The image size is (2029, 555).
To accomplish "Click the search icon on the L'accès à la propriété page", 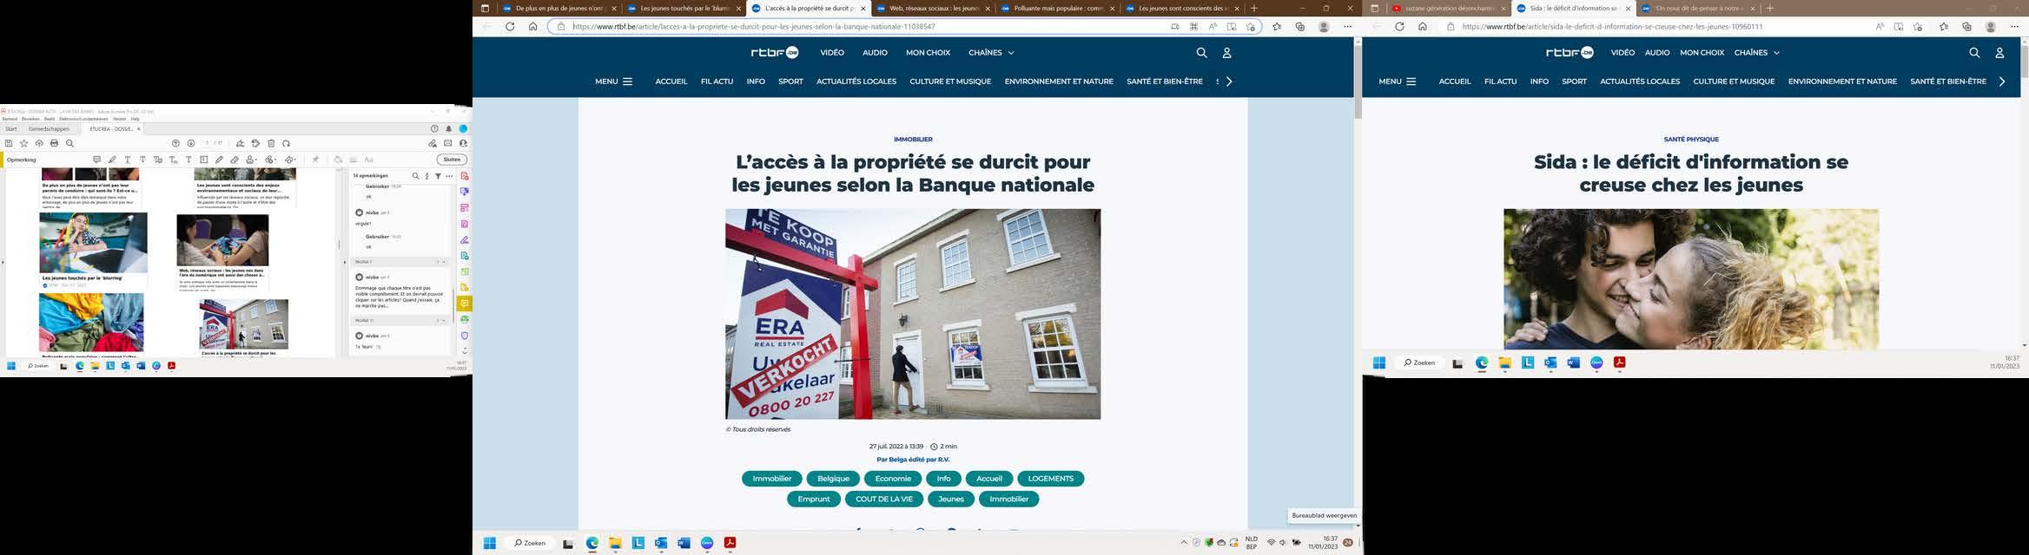I will click(1201, 53).
